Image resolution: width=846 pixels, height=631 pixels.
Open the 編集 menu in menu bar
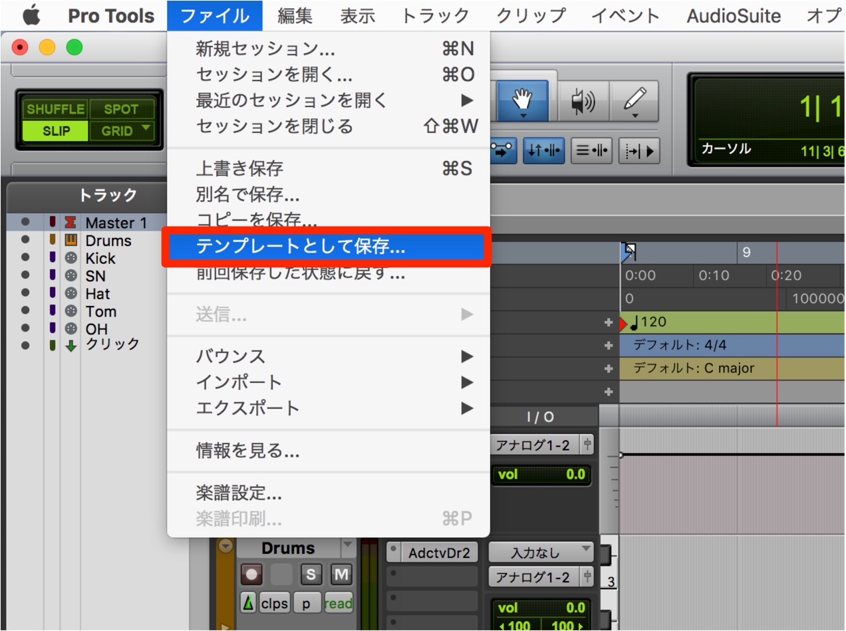(x=295, y=15)
